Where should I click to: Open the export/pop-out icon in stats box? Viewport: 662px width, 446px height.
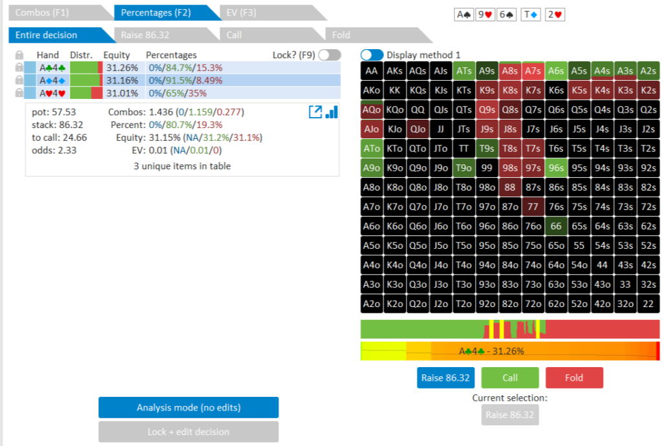[x=315, y=112]
